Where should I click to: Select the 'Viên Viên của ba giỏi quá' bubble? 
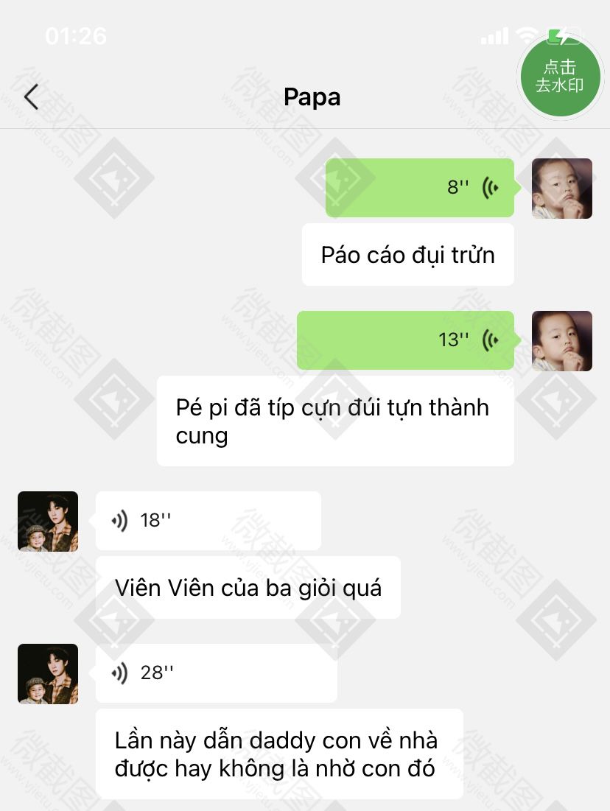[248, 588]
